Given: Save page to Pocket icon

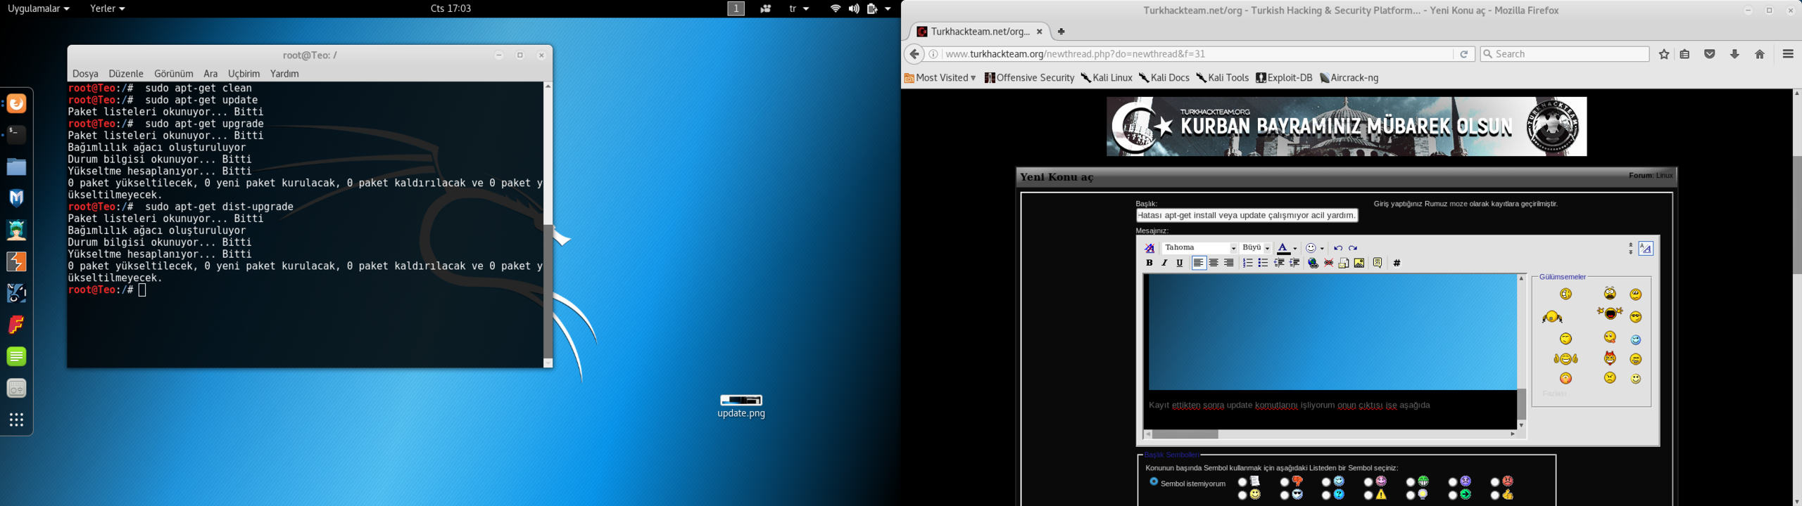Looking at the screenshot, I should pyautogui.click(x=1710, y=54).
